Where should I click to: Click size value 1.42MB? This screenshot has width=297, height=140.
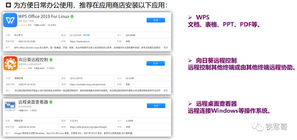129,121
